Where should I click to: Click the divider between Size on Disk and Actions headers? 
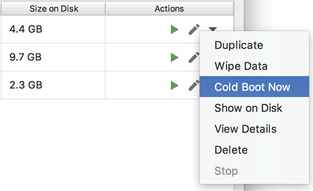click(x=105, y=8)
